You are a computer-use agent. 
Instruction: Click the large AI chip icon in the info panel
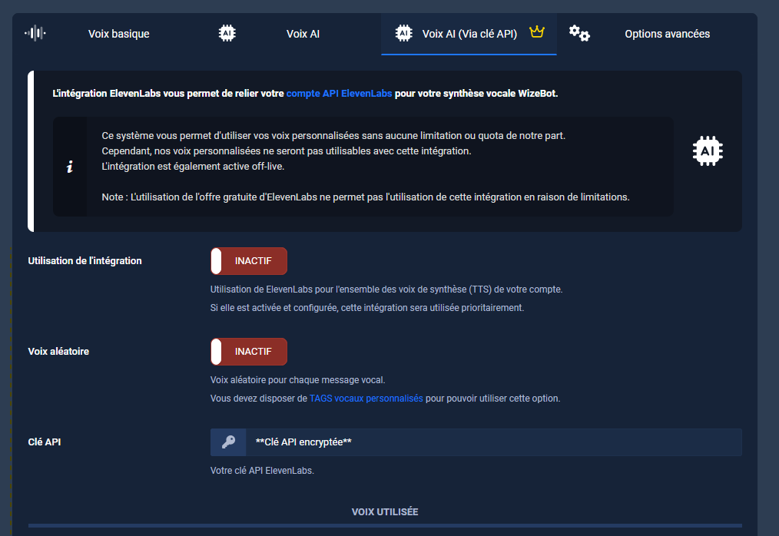[708, 151]
